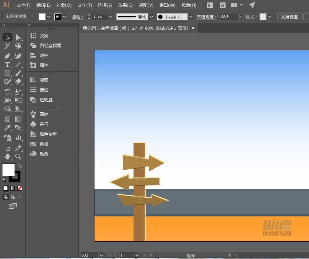Select the Symbol Sprayer tool
Screen dimensions: 309x259
pos(7,138)
